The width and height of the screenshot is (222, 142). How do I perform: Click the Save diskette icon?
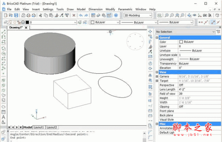[x=16, y=15]
